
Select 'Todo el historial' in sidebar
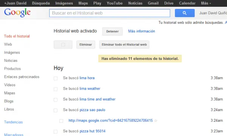[17, 36]
